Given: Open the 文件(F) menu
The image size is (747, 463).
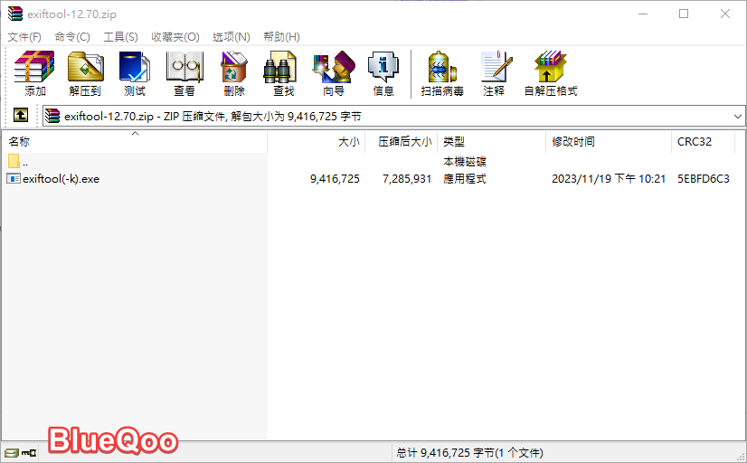Looking at the screenshot, I should (x=24, y=37).
